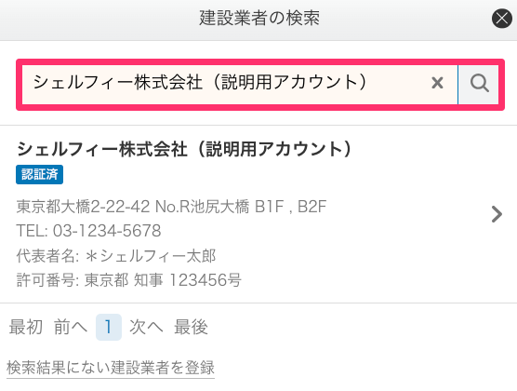Go to 次へ next page

[146, 327]
